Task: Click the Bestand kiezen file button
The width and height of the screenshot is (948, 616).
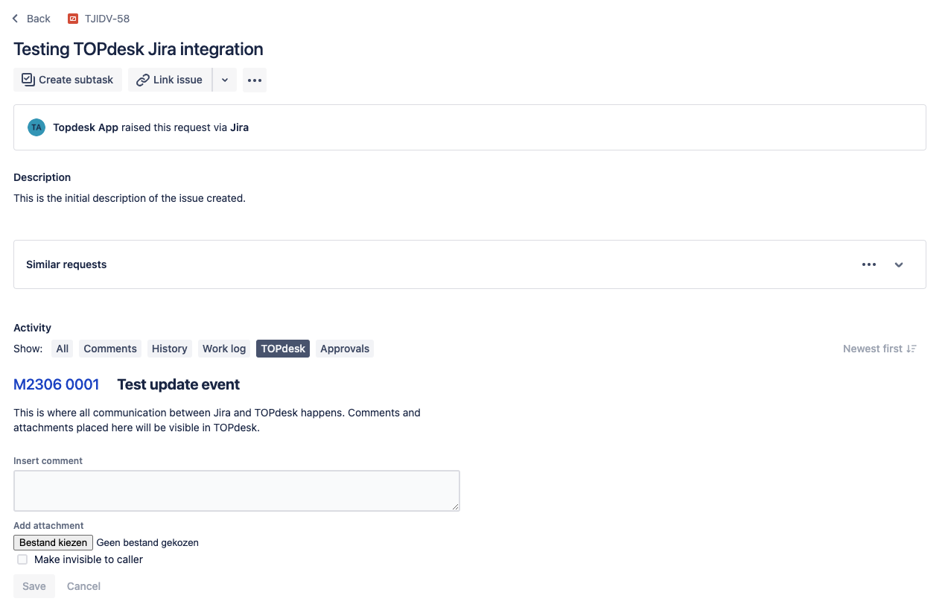Action: (53, 542)
